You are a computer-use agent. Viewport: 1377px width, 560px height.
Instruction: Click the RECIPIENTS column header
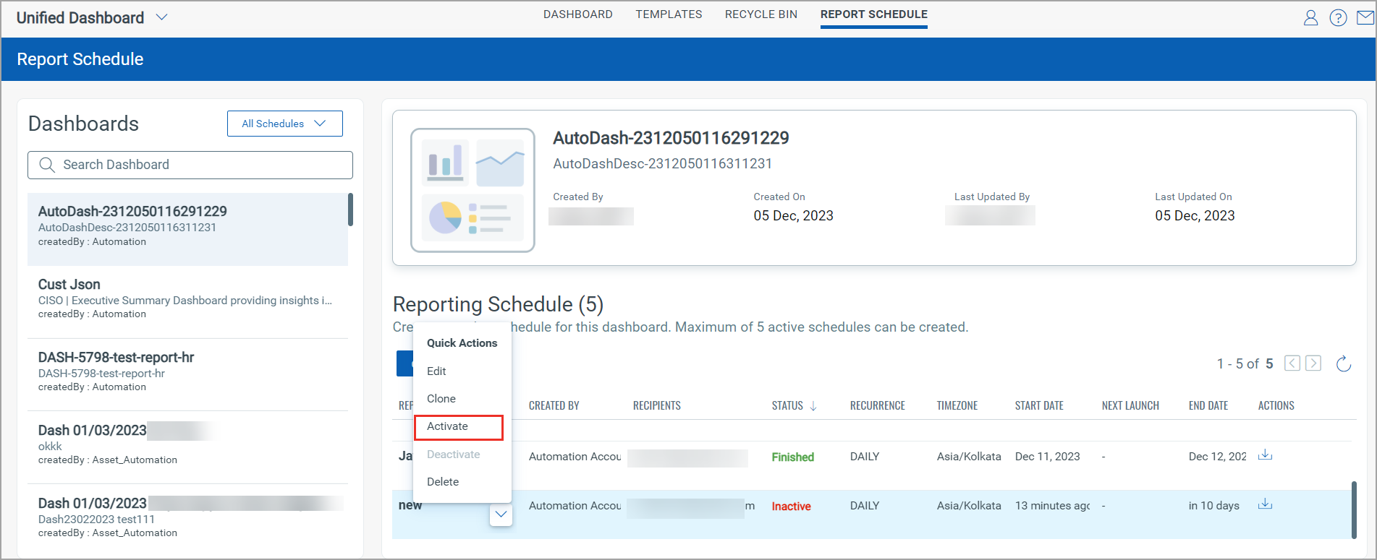point(657,406)
